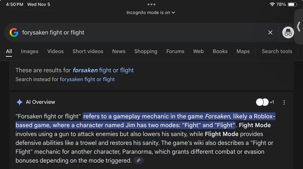The image size is (303, 169).
Task: Click the AI Overview sources +1 button
Action: click(x=265, y=102)
